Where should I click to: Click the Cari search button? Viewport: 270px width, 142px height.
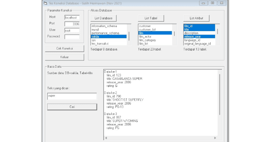72,107
